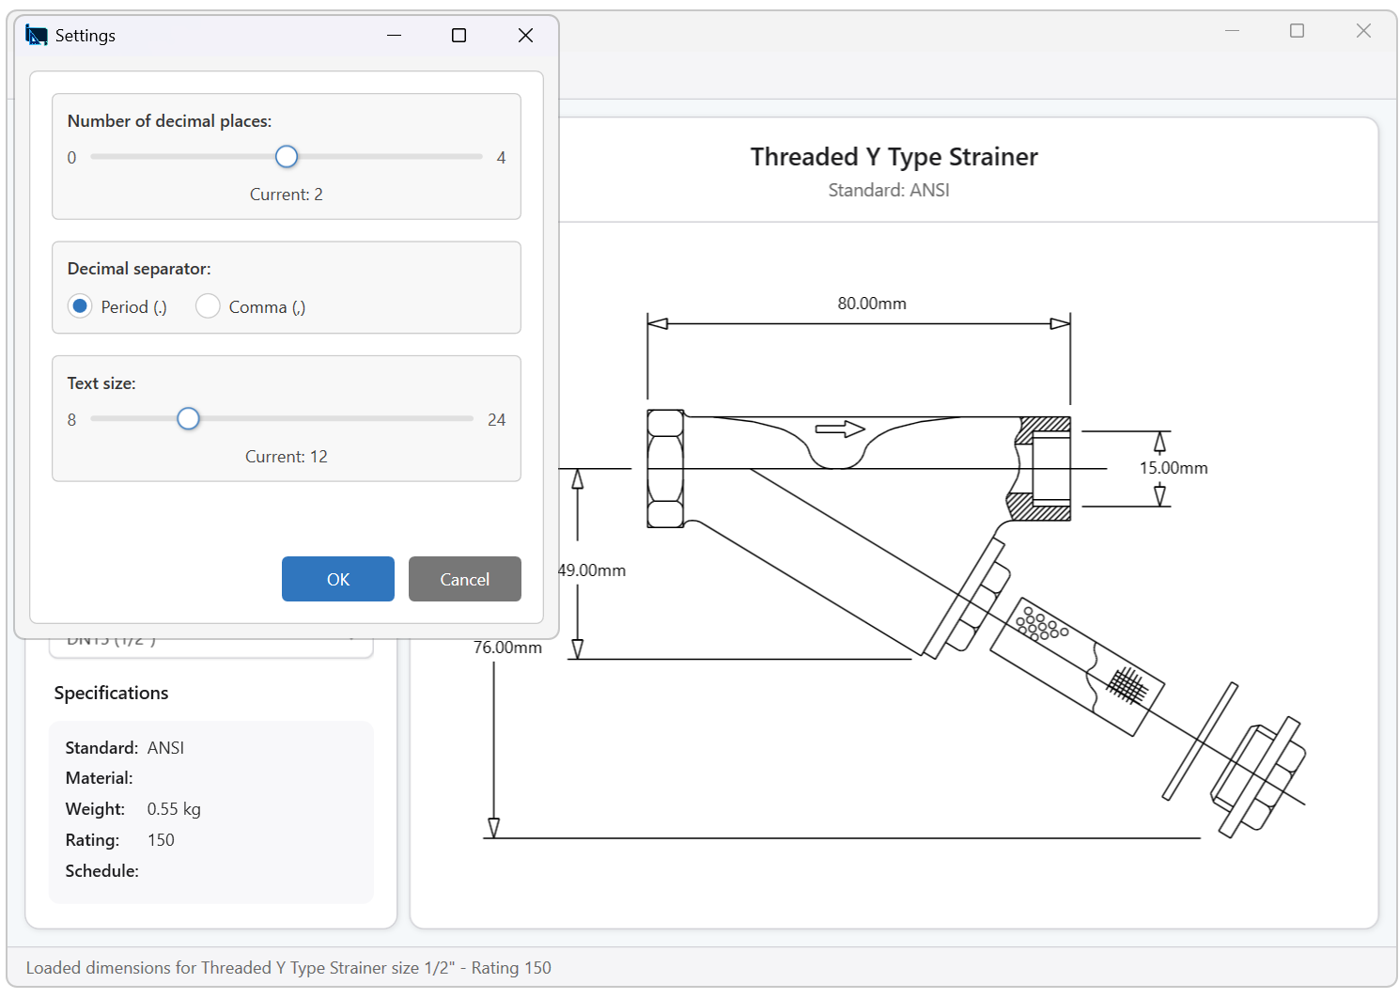Viewport: 1399px width, 999px height.
Task: Cancel the Settings dialog
Action: tap(465, 579)
